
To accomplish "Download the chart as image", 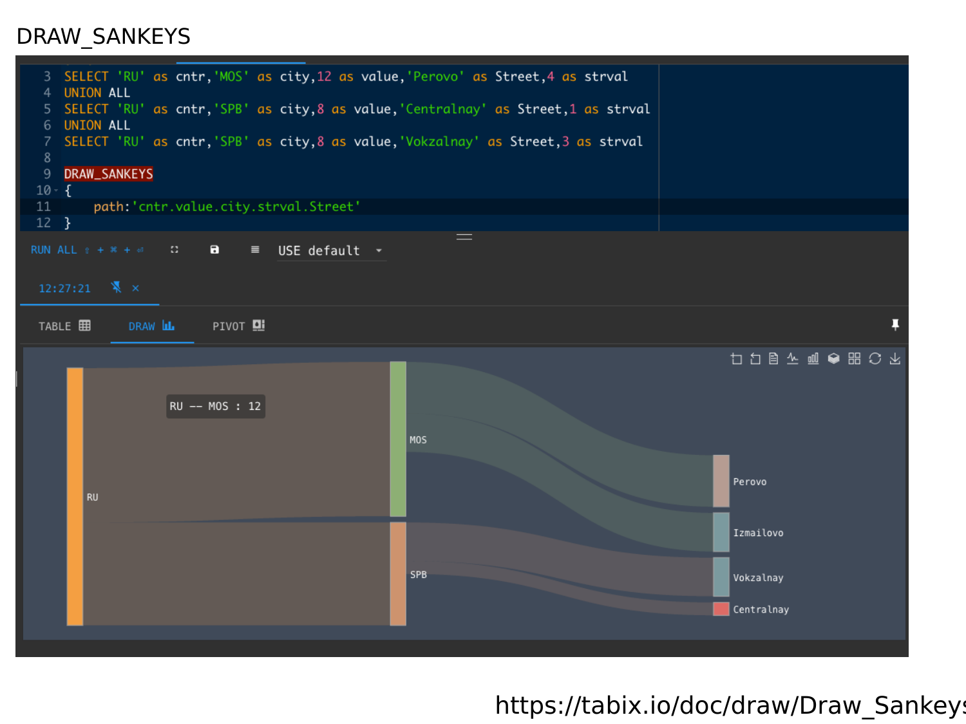I will click(x=895, y=358).
